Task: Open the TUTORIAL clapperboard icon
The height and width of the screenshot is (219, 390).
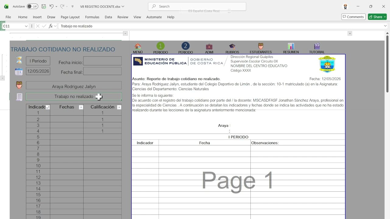Action: (x=317, y=46)
